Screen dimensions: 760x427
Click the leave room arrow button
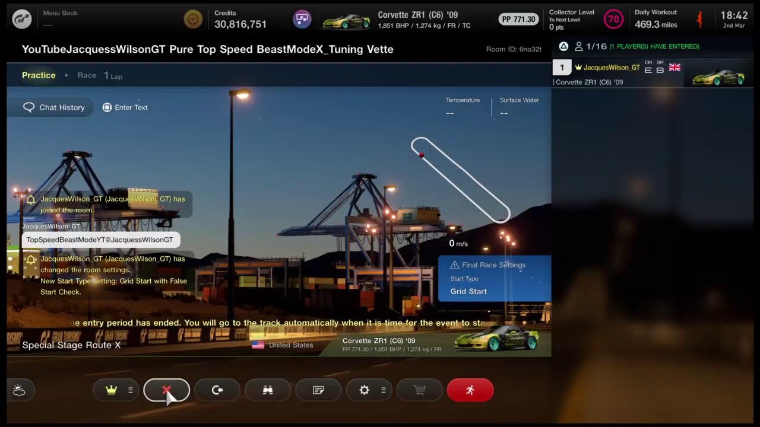point(217,390)
